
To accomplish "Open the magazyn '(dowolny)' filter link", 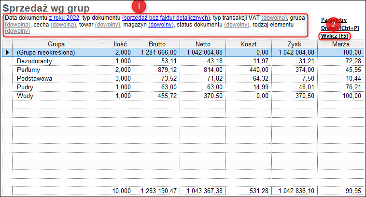I will pyautogui.click(x=161, y=25).
